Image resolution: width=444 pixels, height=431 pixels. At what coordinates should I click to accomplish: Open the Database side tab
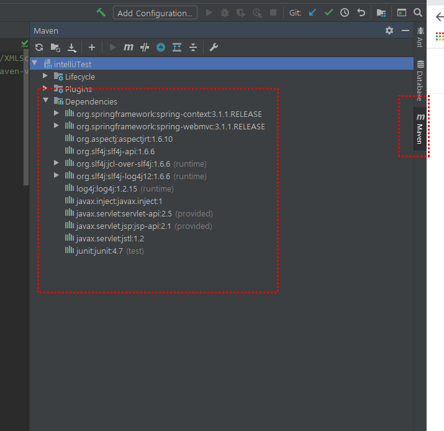(x=420, y=80)
